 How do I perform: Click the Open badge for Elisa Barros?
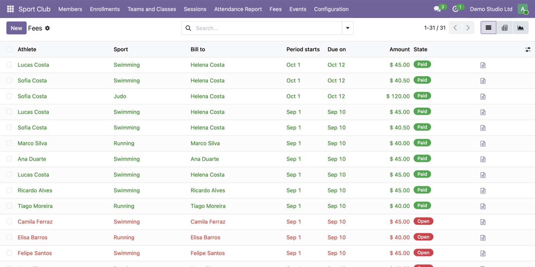coord(423,237)
